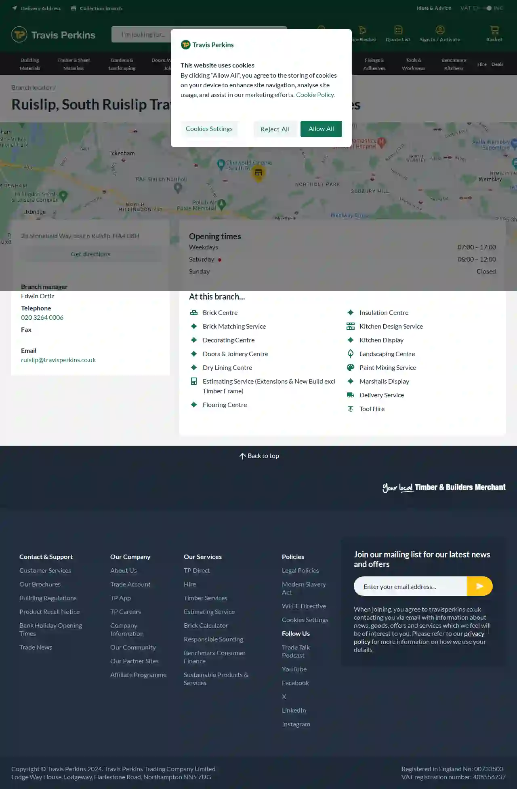This screenshot has width=517, height=789.
Task: Click the Travis Perkins header logo
Action: click(x=53, y=35)
